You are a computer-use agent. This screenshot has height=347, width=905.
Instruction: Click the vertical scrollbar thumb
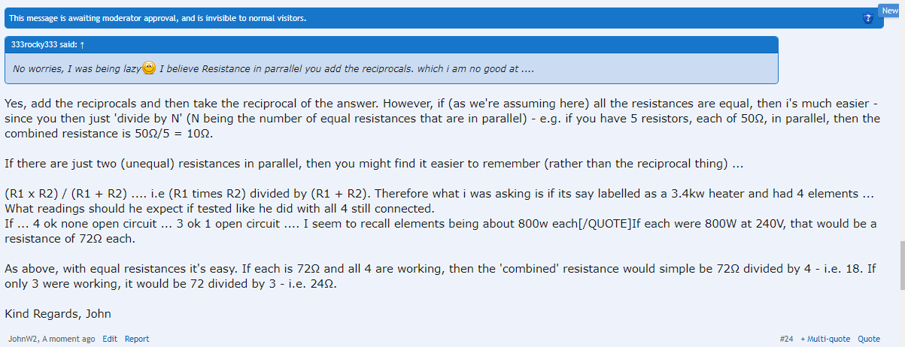click(900, 265)
